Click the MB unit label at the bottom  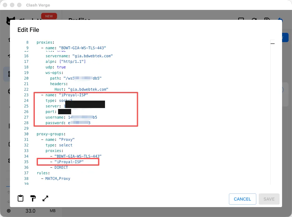pyautogui.click(x=52, y=211)
